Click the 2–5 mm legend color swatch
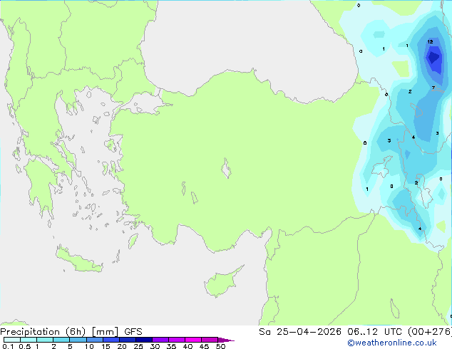 [61, 340]
